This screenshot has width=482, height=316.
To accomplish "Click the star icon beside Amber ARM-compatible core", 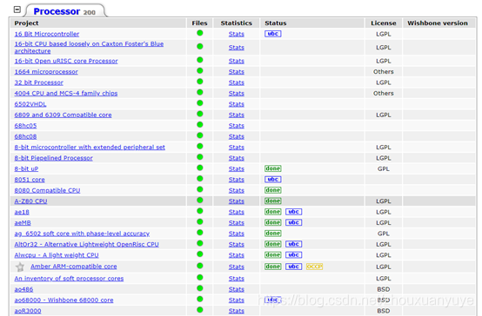I will pyautogui.click(x=20, y=267).
